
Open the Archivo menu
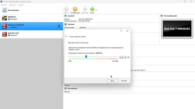click(x=4, y=5)
